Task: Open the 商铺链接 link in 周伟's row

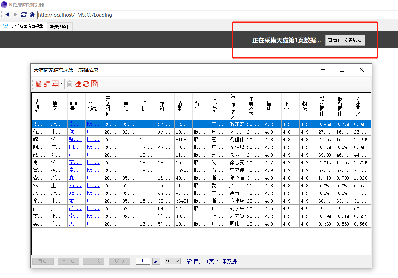Action: pyautogui.click(x=93, y=224)
